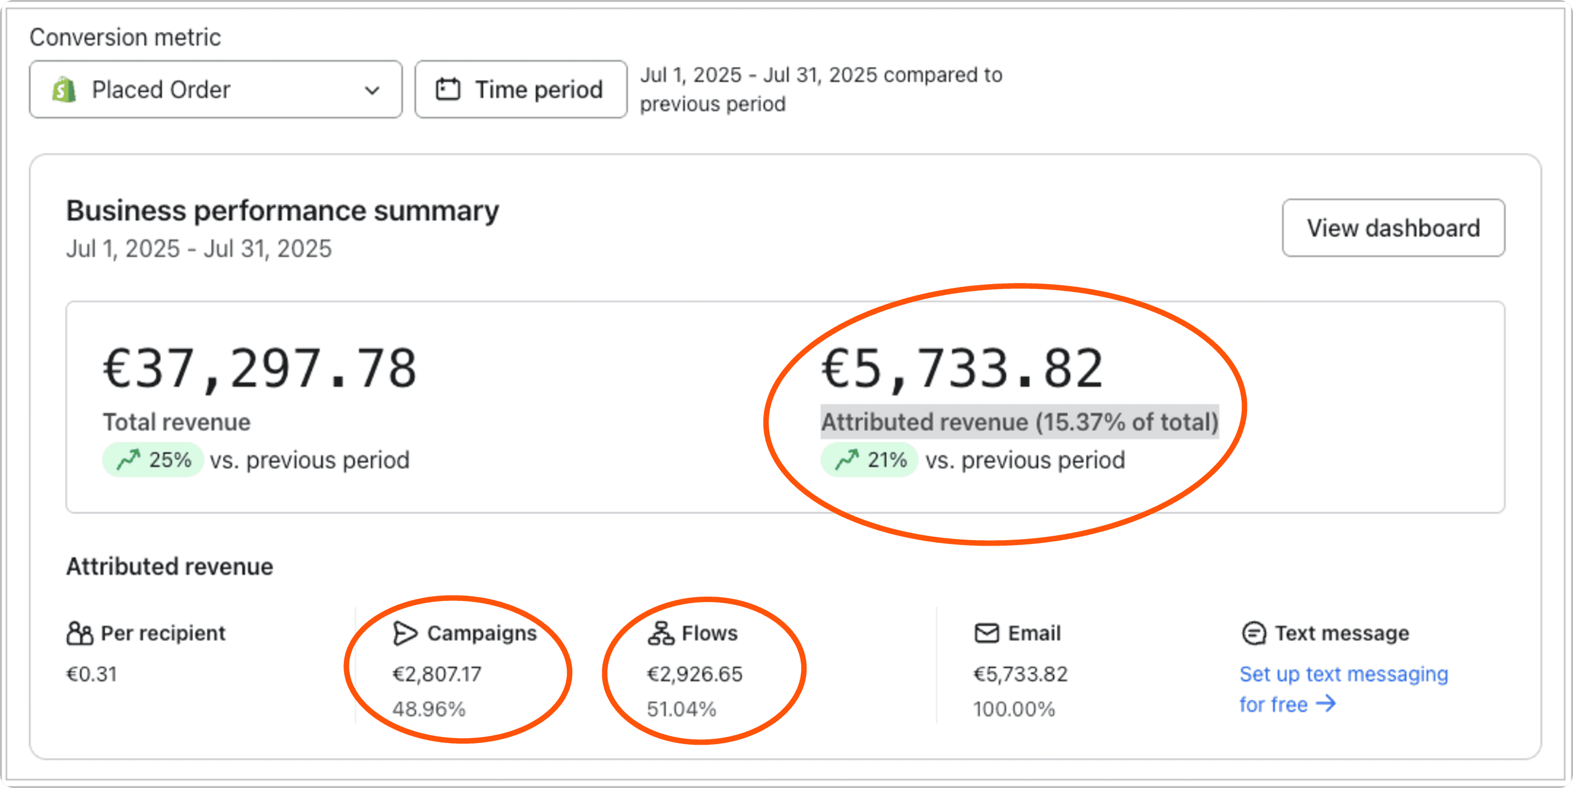Click the Campaigns paper plane icon
Image resolution: width=1573 pixels, height=788 pixels.
(x=405, y=633)
